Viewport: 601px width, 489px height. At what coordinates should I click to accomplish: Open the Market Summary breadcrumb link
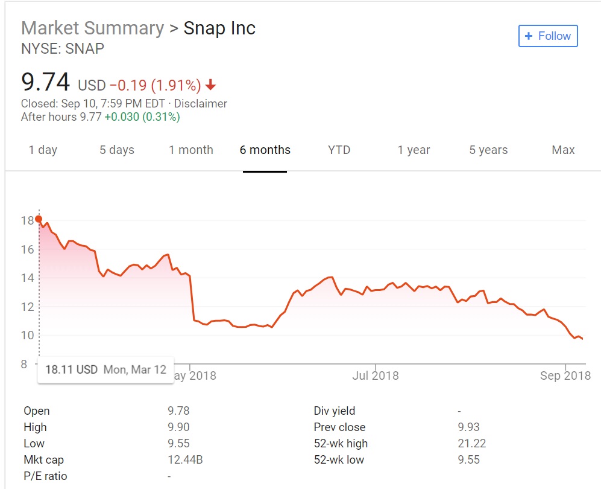(x=92, y=28)
